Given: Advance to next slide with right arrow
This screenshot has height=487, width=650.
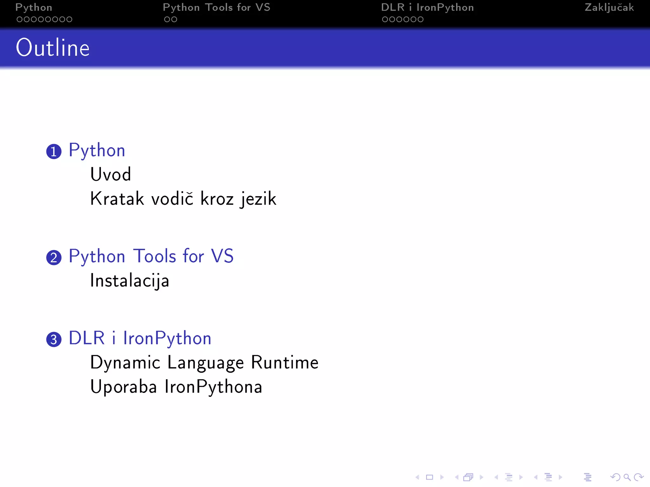Looking at the screenshot, I should tap(442, 477).
